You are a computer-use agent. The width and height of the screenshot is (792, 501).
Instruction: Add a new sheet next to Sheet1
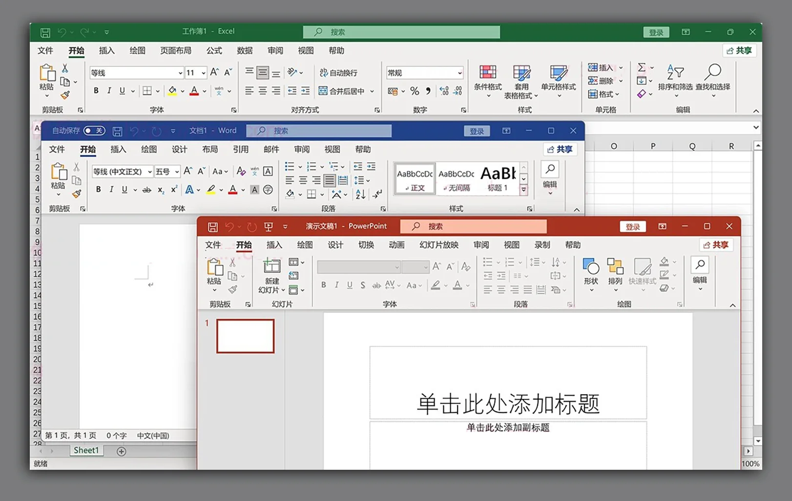tap(121, 451)
